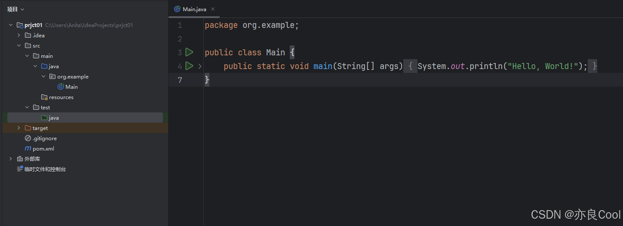The width and height of the screenshot is (623, 226).
Task: Expand the .idea folder chevron
Action: 19,36
